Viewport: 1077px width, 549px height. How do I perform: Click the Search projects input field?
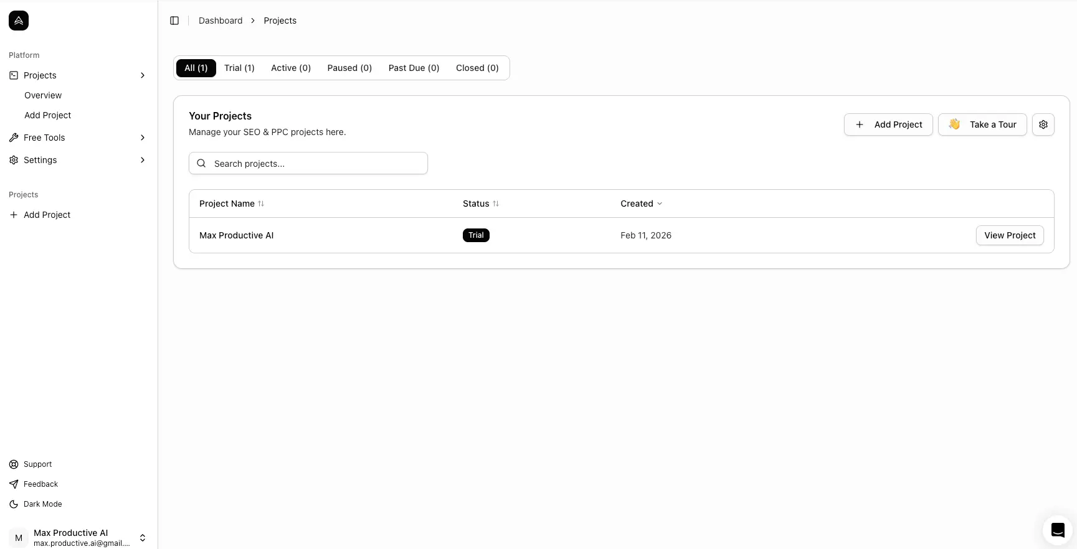click(308, 163)
